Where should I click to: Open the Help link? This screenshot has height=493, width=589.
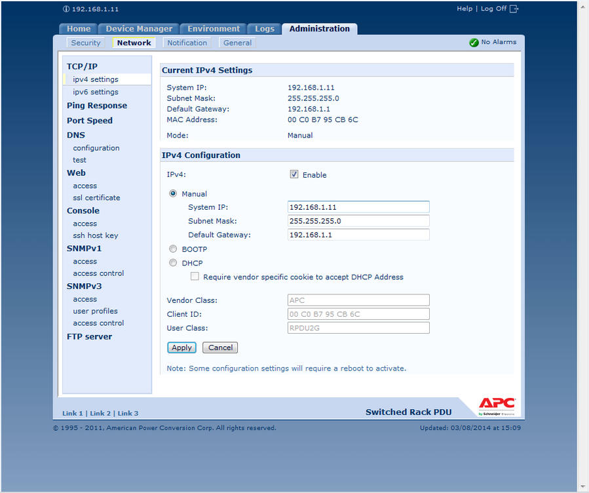(464, 9)
